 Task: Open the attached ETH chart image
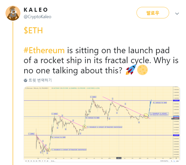coord(102,124)
